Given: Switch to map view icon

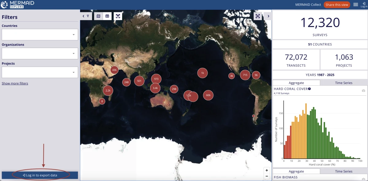Looking at the screenshot, I should pos(98,16).
